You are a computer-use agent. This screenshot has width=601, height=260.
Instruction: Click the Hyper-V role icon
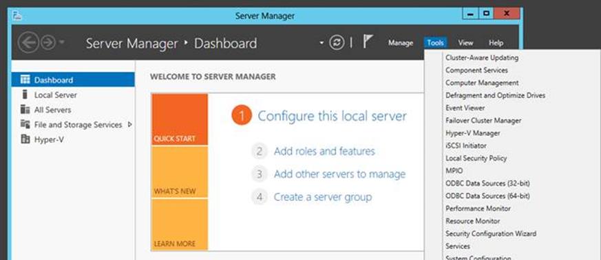[25, 139]
